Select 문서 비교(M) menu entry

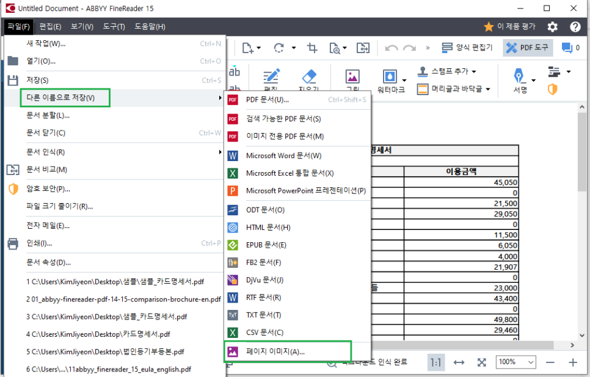click(x=115, y=170)
